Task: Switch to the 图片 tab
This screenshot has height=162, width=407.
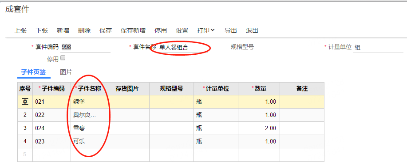Action: point(66,72)
